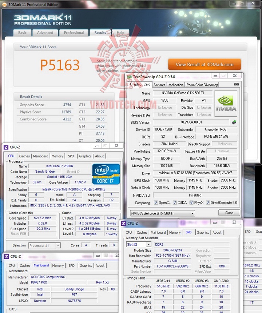Switch to the Basic tab in 3DMark
This screenshot has width=262, height=313.
click(x=23, y=33)
